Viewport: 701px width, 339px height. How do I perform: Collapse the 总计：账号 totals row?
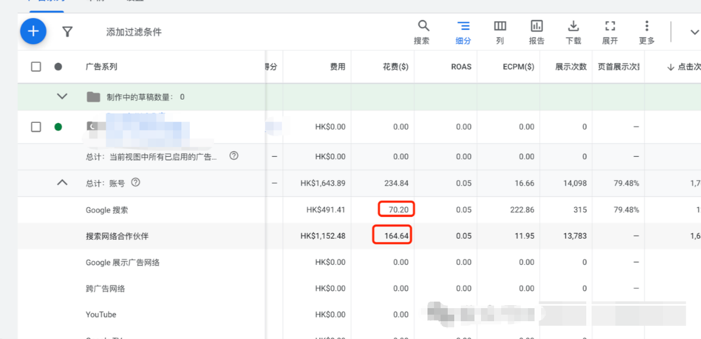click(62, 183)
